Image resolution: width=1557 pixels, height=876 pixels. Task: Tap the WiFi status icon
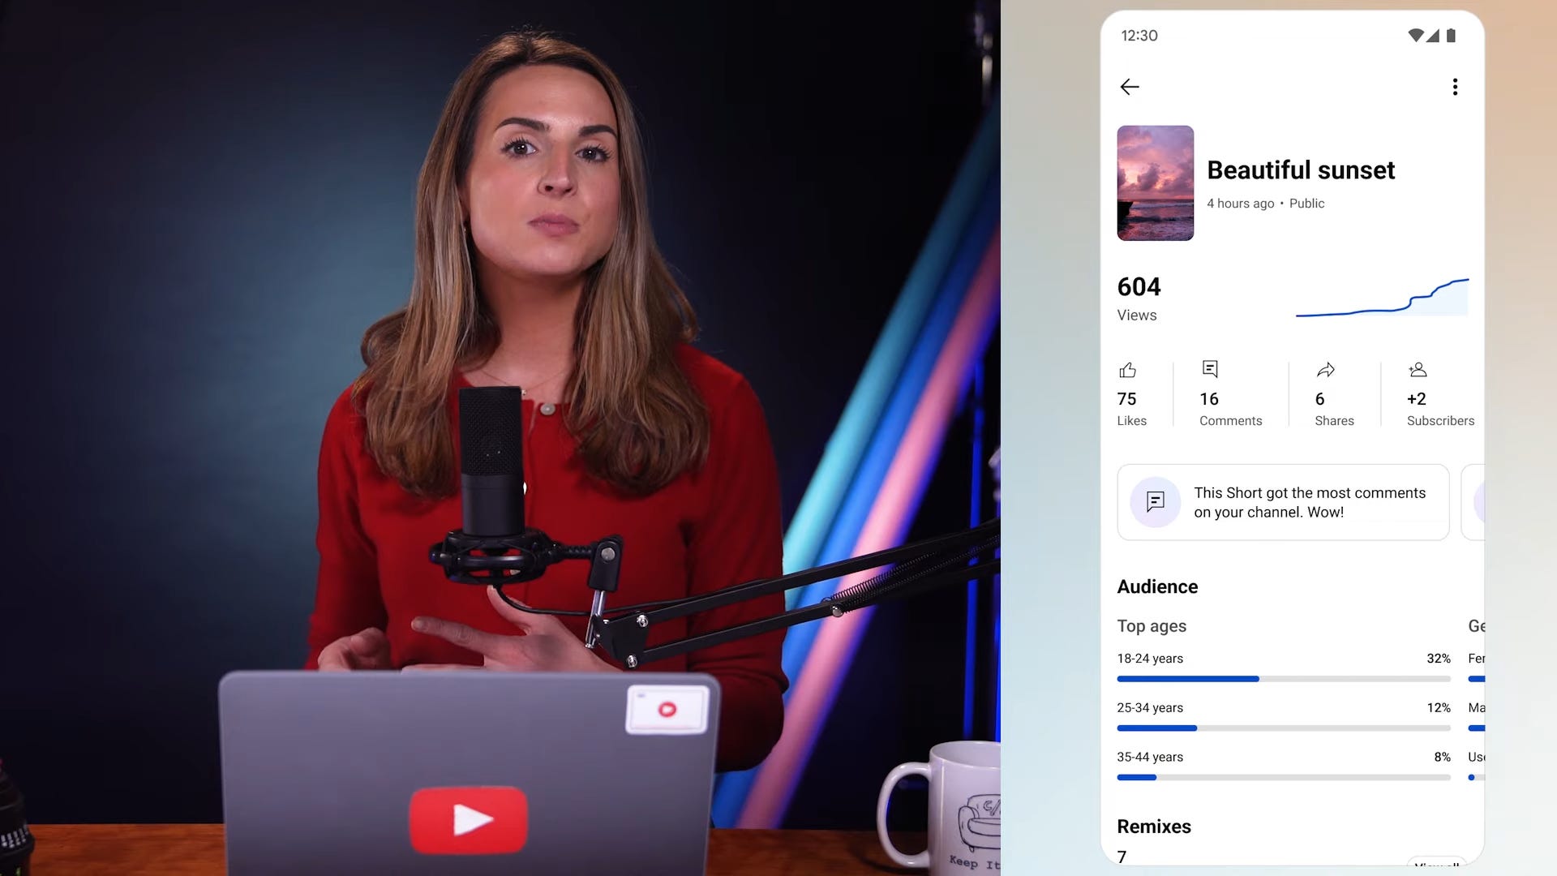1416,36
